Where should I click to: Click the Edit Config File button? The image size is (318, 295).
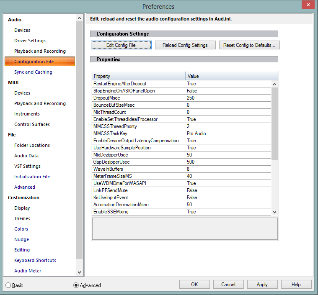click(121, 45)
